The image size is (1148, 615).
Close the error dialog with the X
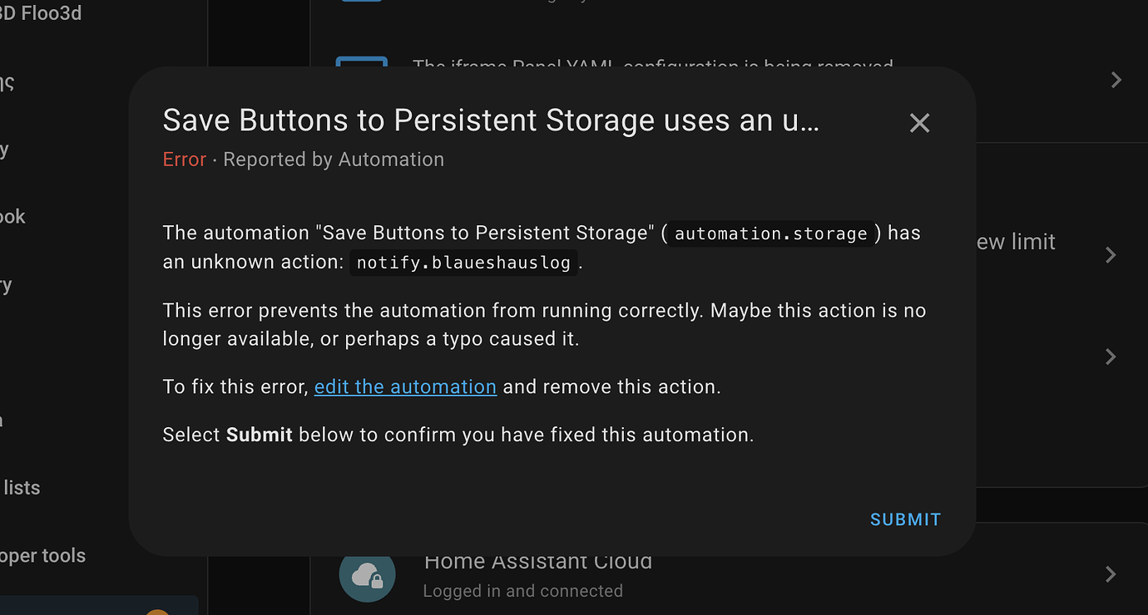(x=919, y=123)
